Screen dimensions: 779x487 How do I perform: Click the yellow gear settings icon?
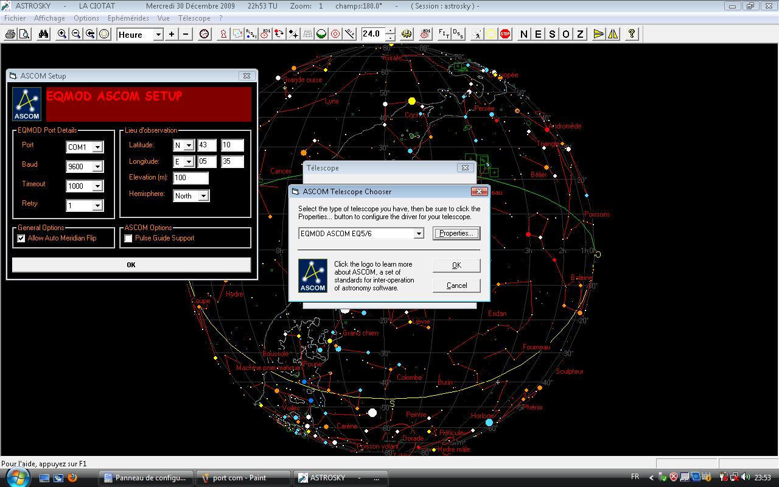[407, 34]
